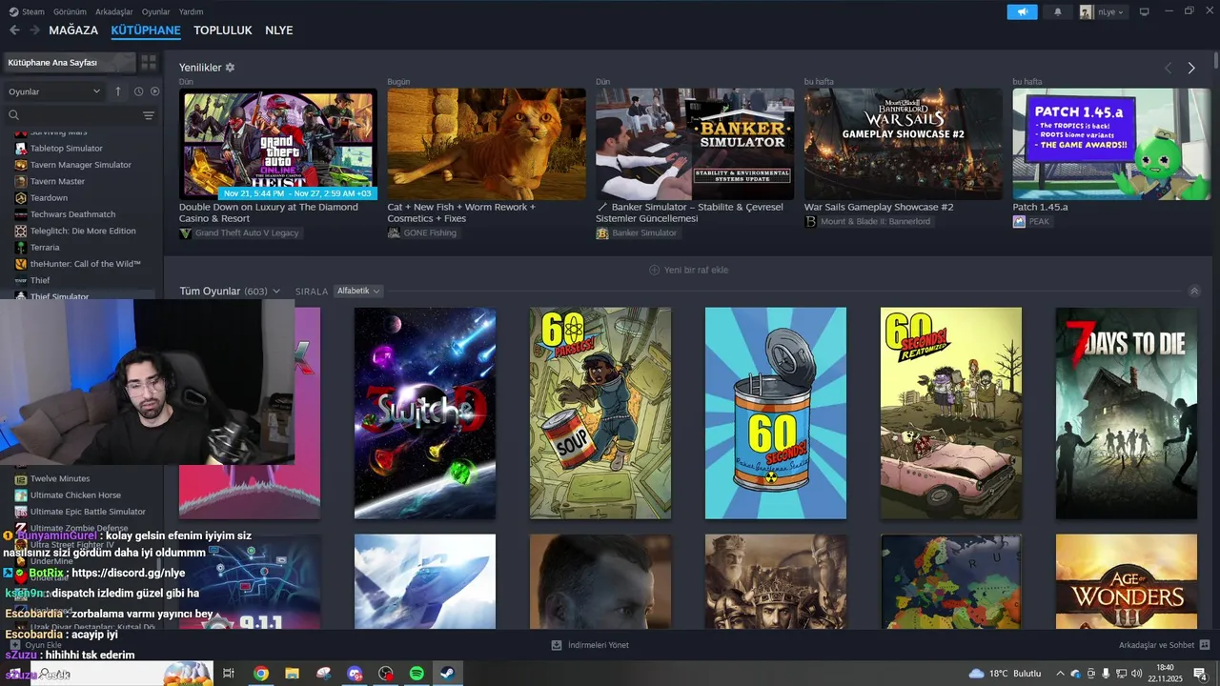Collapse the Tüm Oyunlar shelf
The image size is (1220, 686).
tap(1194, 291)
